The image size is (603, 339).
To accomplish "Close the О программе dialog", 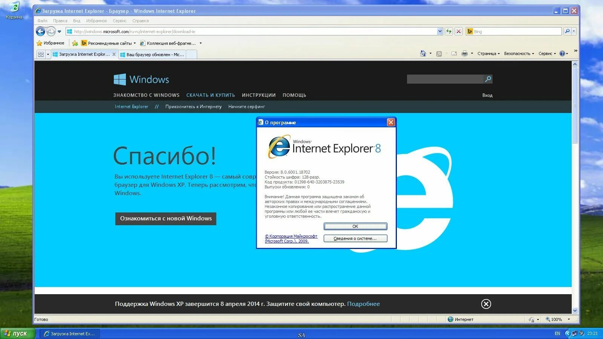I will [391, 122].
